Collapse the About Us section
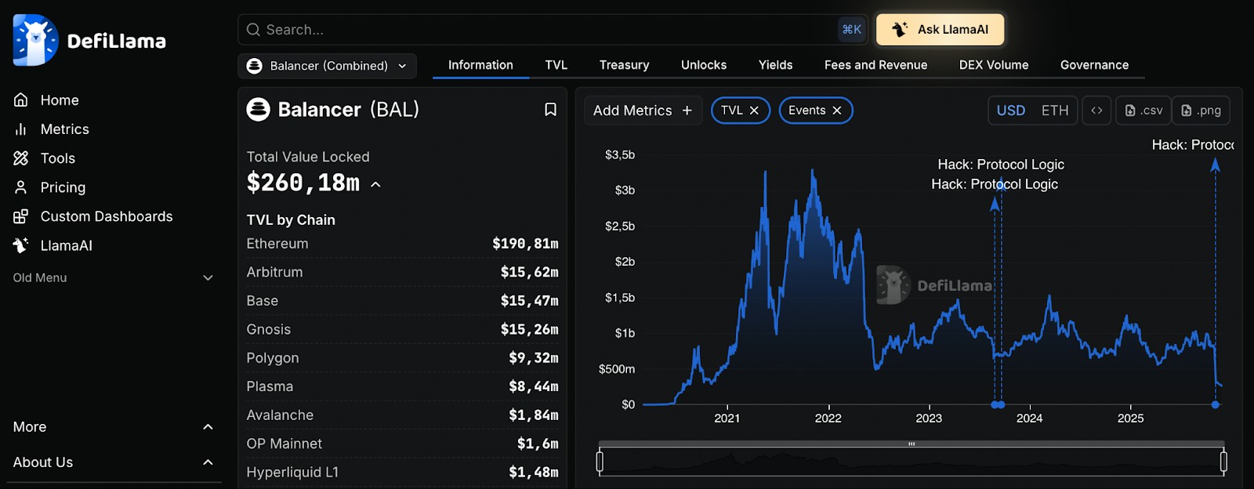1254x489 pixels. 114,462
